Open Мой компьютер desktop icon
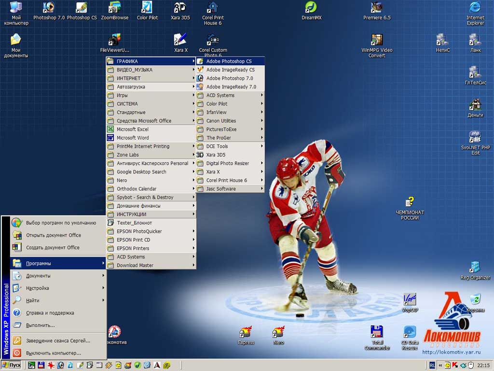This screenshot has height=371, width=494. 16,13
